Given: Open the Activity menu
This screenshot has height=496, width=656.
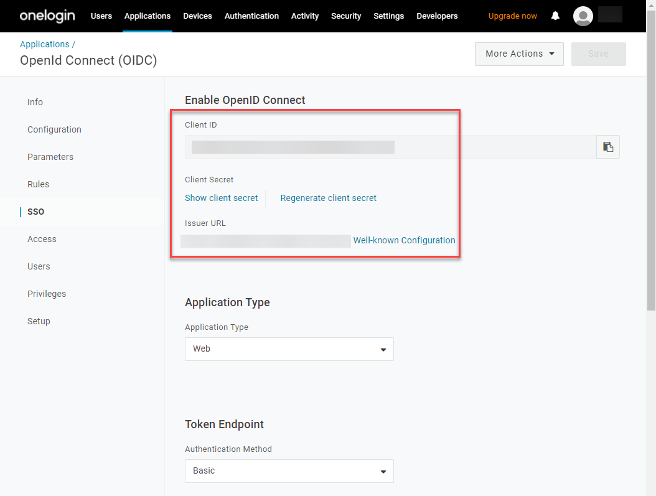Looking at the screenshot, I should coord(305,16).
